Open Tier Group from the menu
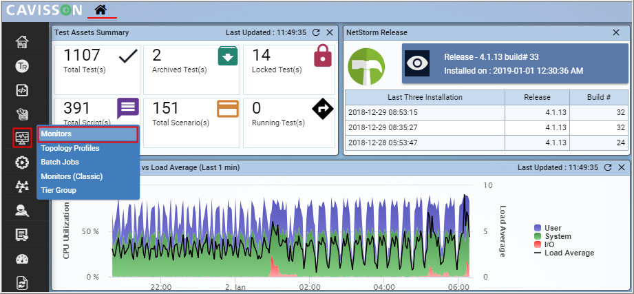Image resolution: width=634 pixels, height=294 pixels. click(59, 190)
